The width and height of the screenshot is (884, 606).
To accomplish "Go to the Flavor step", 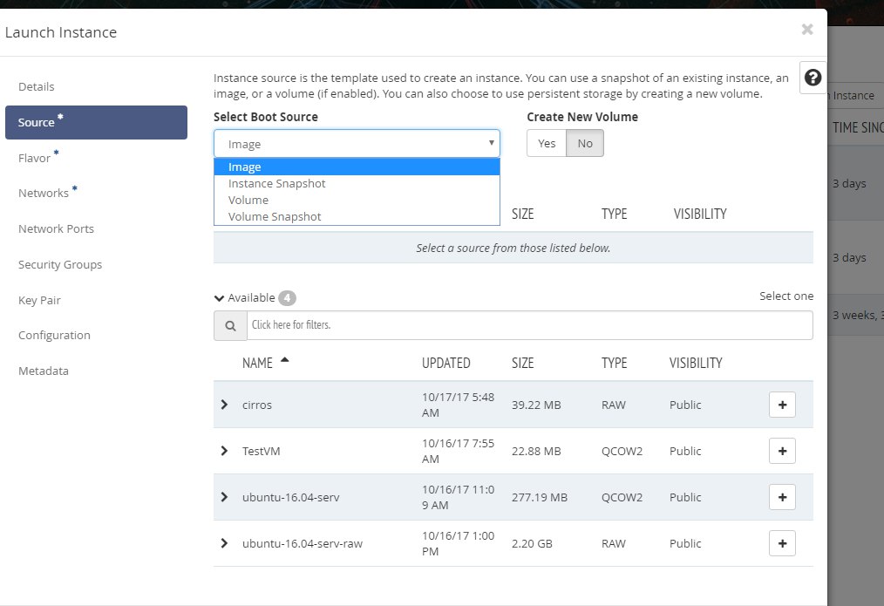I will coord(35,159).
